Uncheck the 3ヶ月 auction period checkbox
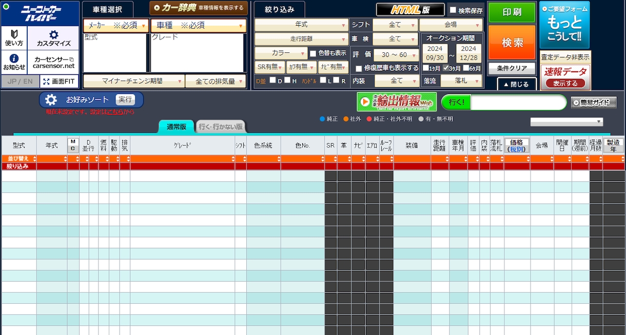This screenshot has width=626, height=335. (x=446, y=68)
